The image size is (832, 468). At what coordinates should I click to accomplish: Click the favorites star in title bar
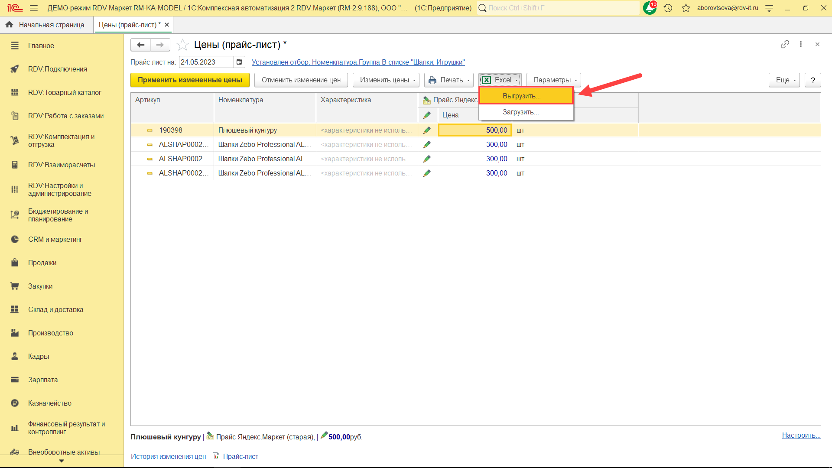point(686,8)
